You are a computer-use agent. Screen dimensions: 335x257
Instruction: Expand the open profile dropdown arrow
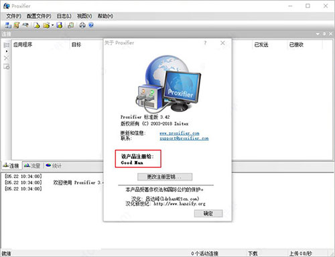click(53, 25)
